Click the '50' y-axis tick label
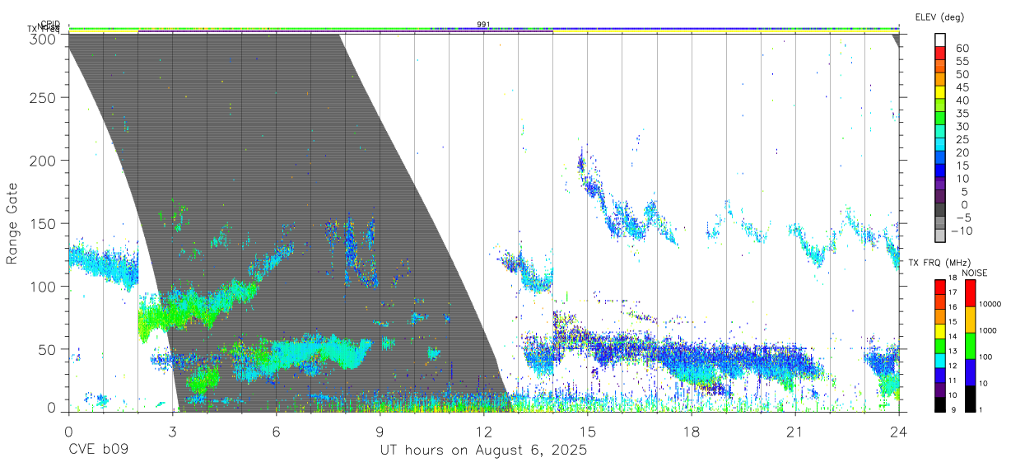The width and height of the screenshot is (1011, 467). click(x=49, y=348)
